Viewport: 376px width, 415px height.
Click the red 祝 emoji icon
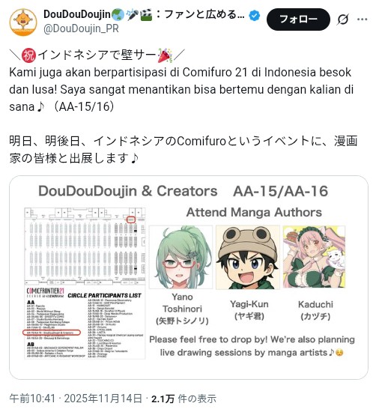[28, 55]
